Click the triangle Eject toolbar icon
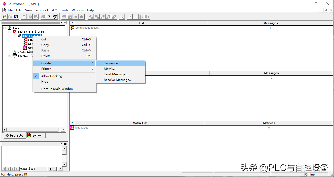The image size is (334, 177). [81, 17]
